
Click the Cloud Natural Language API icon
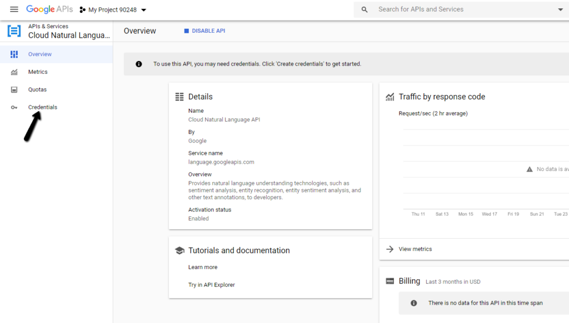pyautogui.click(x=14, y=31)
